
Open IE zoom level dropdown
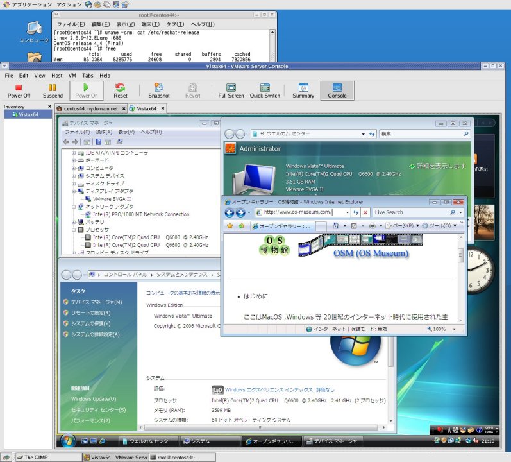point(454,329)
